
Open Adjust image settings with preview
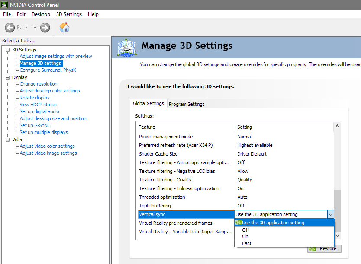[56, 56]
